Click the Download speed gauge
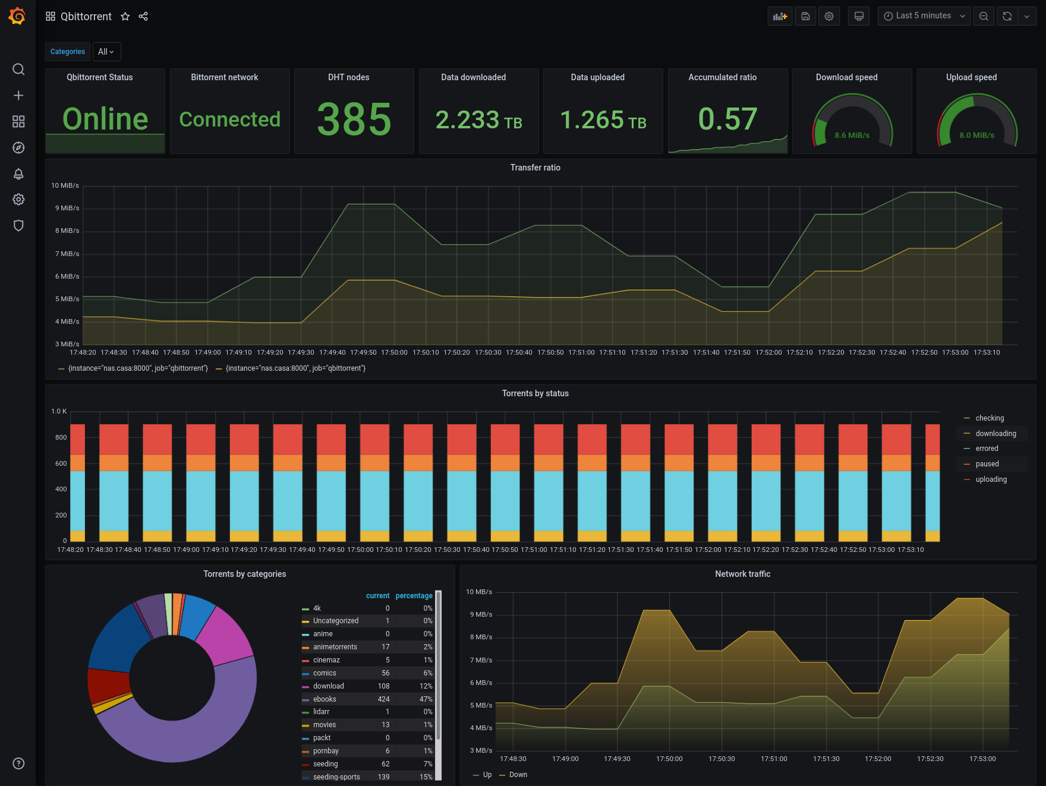Screen dimensions: 1046x786 852,120
